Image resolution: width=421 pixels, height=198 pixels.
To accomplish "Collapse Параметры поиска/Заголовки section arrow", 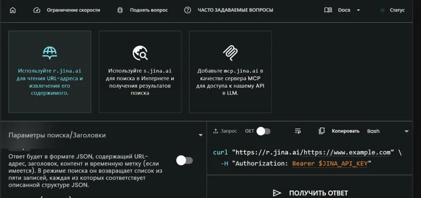I will pos(200,135).
